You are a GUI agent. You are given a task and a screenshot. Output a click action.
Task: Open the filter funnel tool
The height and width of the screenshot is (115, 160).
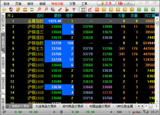coord(74,10)
